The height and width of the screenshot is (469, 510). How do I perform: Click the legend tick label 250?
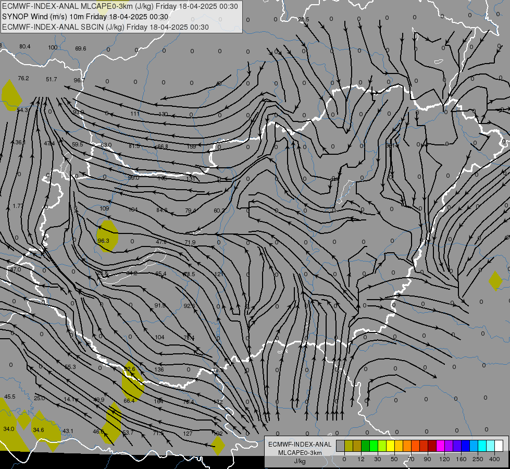(x=478, y=459)
